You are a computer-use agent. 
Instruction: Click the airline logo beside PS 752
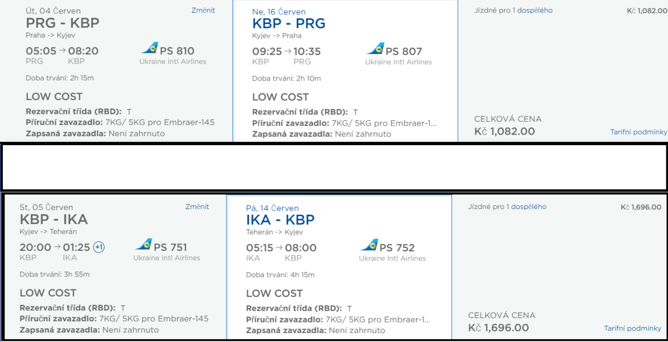click(x=369, y=245)
